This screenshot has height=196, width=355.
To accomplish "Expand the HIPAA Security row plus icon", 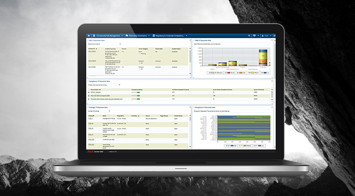I will 89,92.
